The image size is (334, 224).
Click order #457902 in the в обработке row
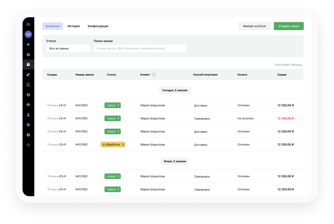tap(82, 144)
